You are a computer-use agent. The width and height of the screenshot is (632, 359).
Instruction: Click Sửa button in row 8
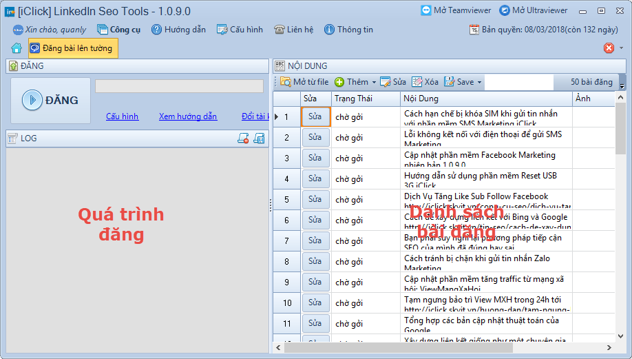click(x=315, y=261)
